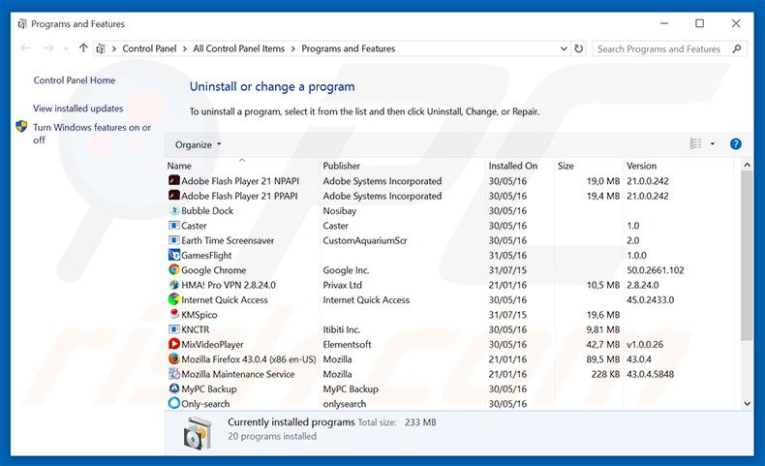This screenshot has width=765, height=466.
Task: Click the Adobe Flash Player 21 PPAPI icon
Action: (173, 196)
